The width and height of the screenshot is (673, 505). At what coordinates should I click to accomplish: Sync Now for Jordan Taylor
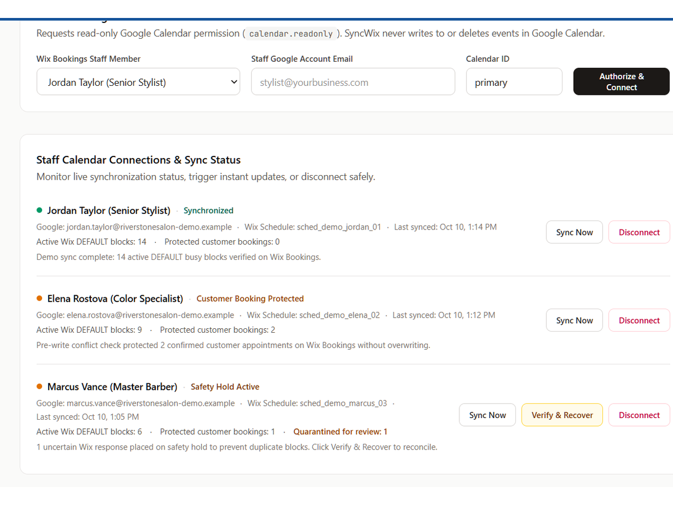(574, 232)
